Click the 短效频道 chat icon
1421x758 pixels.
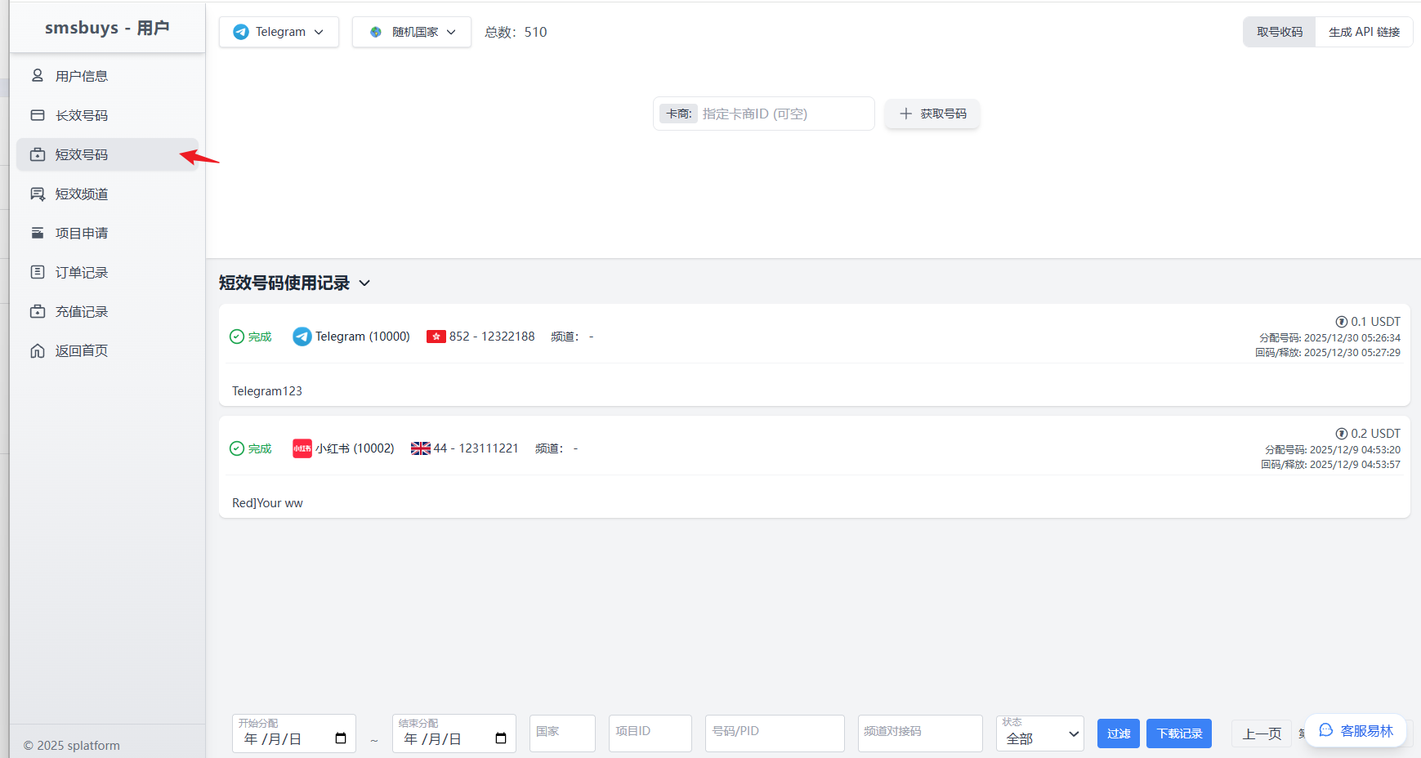[x=38, y=194]
